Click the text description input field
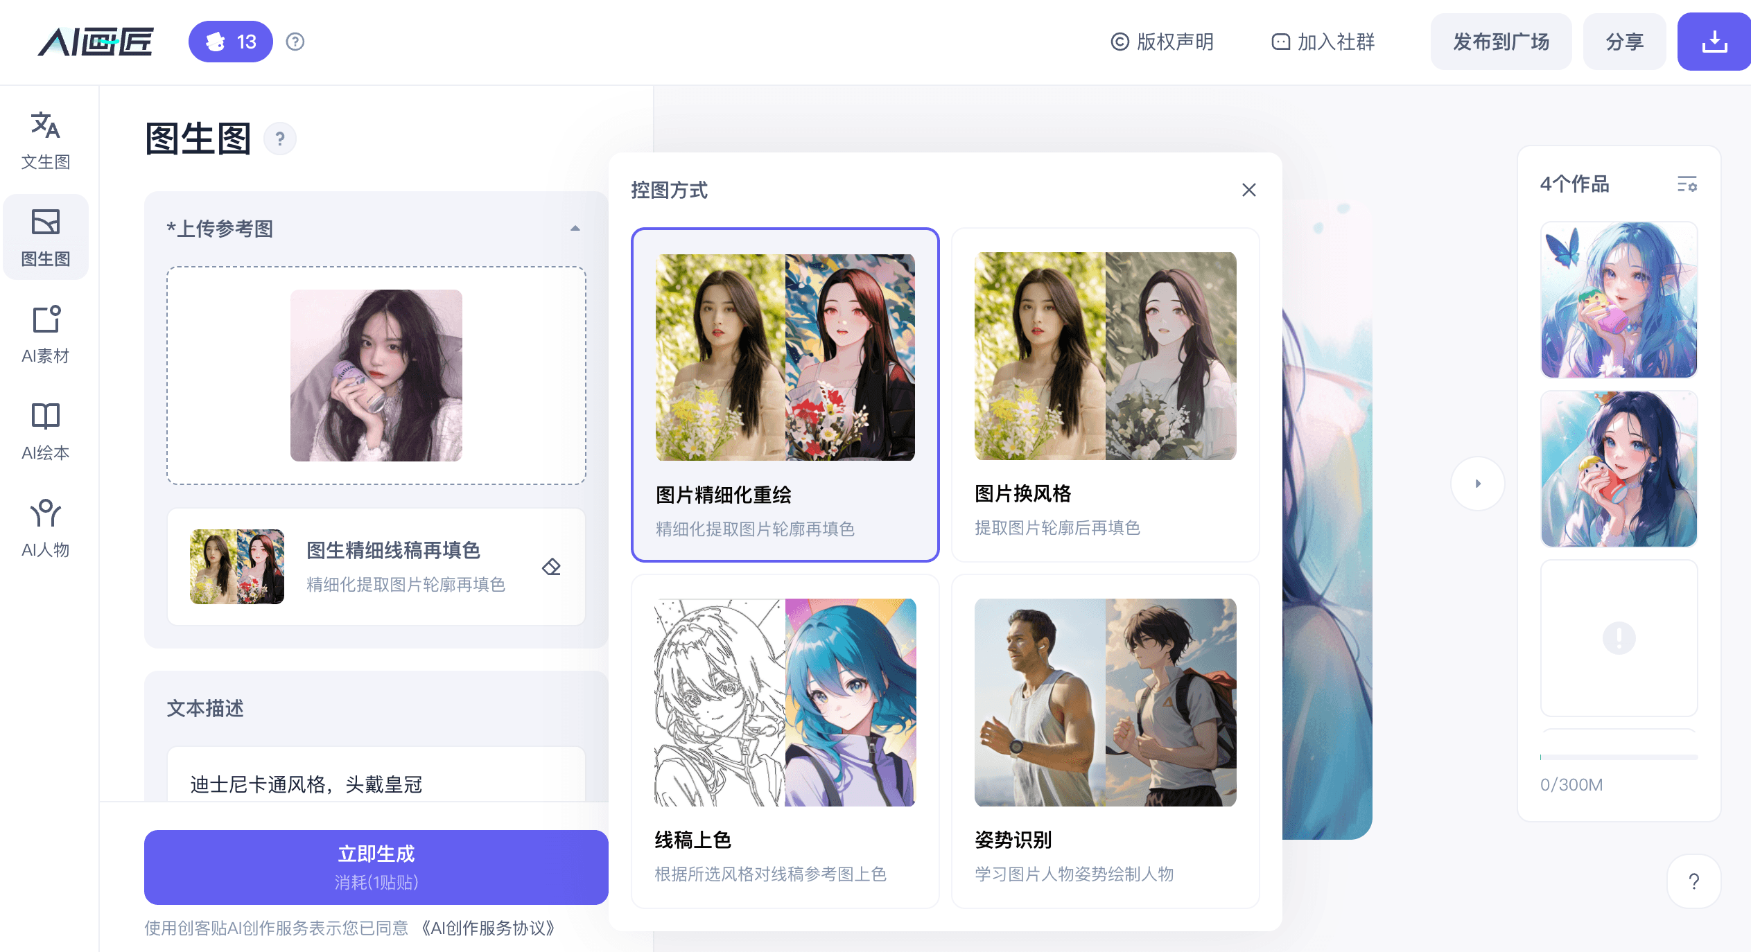 (x=376, y=775)
